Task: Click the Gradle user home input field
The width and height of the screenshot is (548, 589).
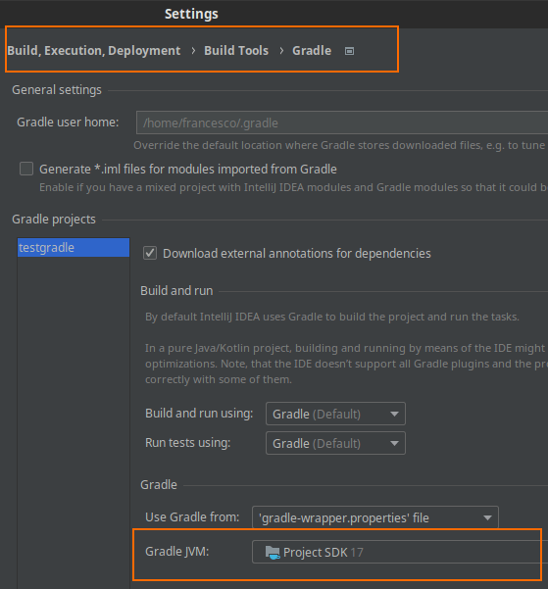Action: click(x=342, y=123)
